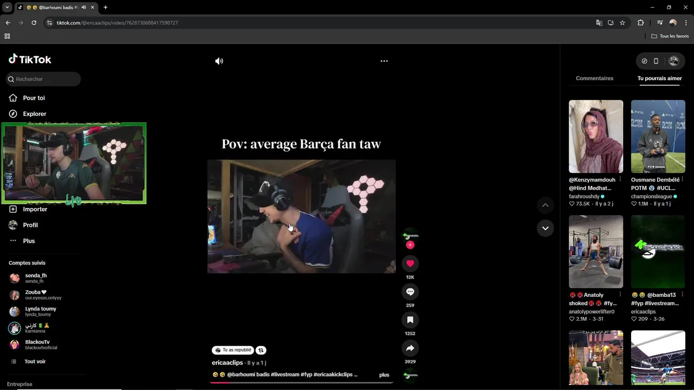The width and height of the screenshot is (694, 390).
Task: Expand the caption with 'plus'
Action: click(x=384, y=375)
